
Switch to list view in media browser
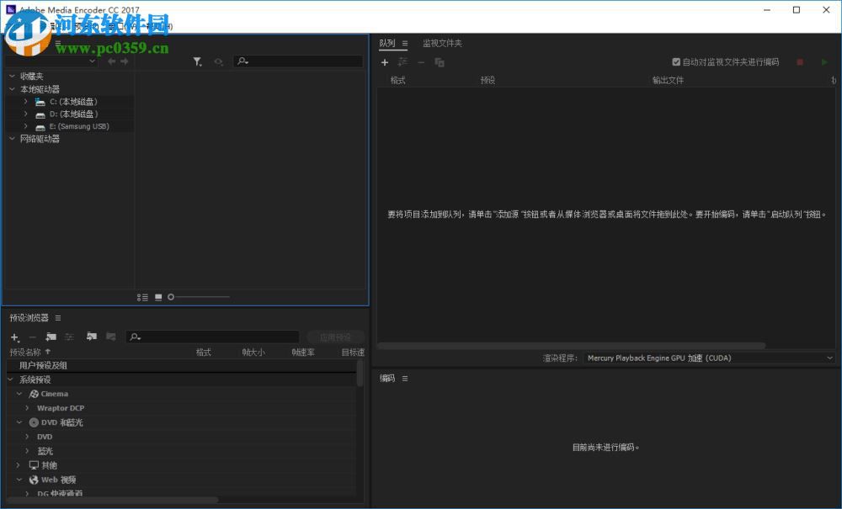[x=142, y=296]
